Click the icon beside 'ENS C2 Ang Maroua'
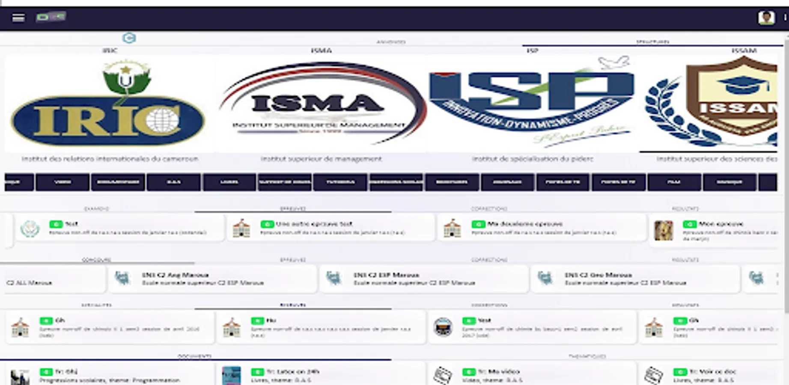789x385 pixels. [x=122, y=278]
